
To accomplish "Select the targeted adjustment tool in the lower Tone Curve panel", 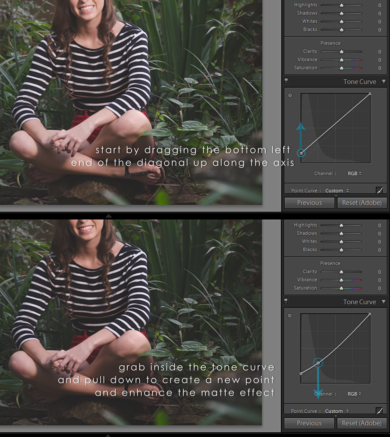I will 290,316.
